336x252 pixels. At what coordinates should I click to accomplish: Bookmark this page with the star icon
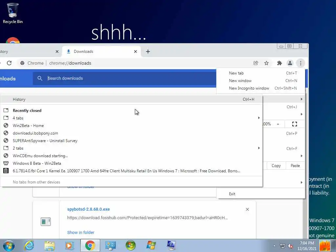tap(266, 63)
